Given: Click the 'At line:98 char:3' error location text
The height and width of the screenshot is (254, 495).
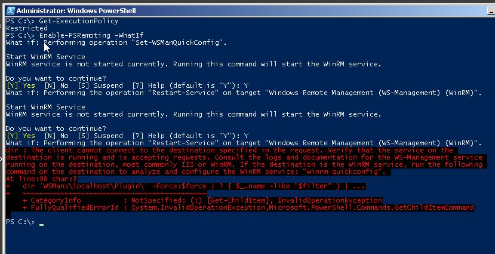Looking at the screenshot, I should (41, 179).
